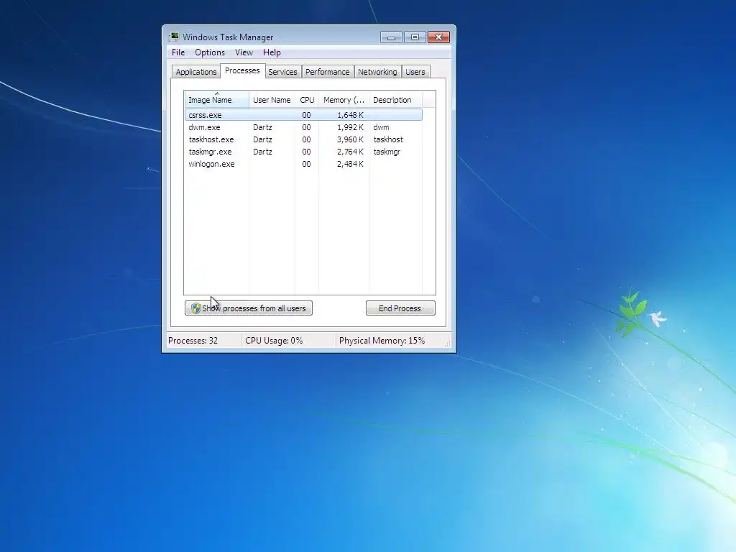The width and height of the screenshot is (736, 552).
Task: Select the Processes tab
Action: [242, 71]
